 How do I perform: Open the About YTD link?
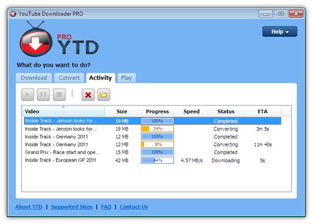tap(29, 207)
